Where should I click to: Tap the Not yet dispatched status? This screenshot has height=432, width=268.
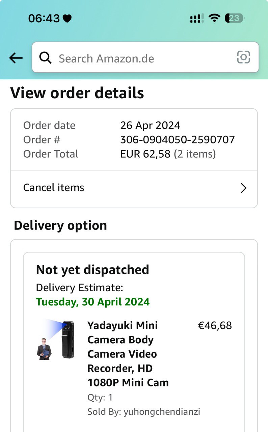tap(92, 270)
